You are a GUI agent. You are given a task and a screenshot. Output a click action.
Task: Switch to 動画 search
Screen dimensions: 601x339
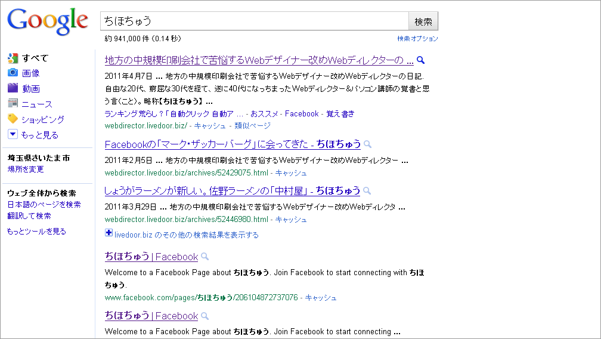30,88
